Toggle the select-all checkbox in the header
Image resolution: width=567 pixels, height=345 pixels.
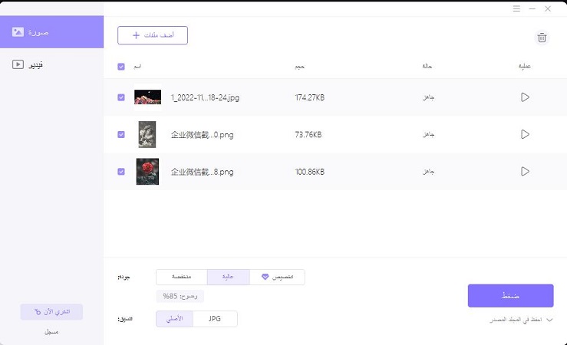point(121,67)
